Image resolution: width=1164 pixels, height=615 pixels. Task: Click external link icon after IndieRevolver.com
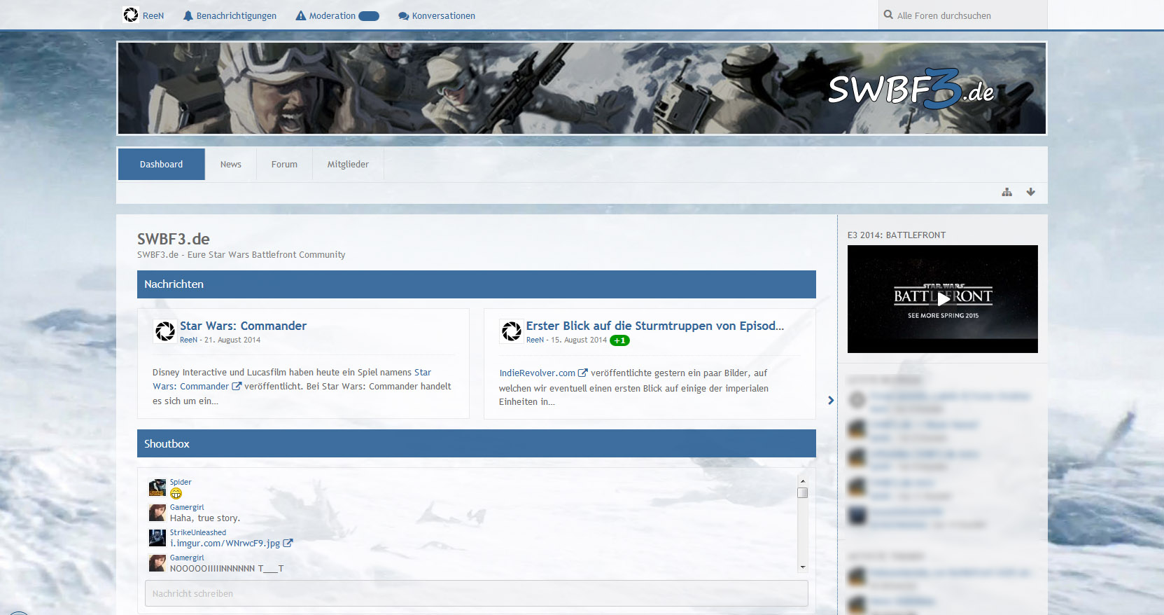pyautogui.click(x=582, y=373)
